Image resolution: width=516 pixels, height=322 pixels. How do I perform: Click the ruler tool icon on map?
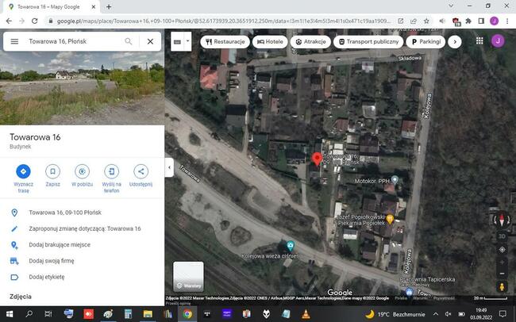[x=177, y=42]
